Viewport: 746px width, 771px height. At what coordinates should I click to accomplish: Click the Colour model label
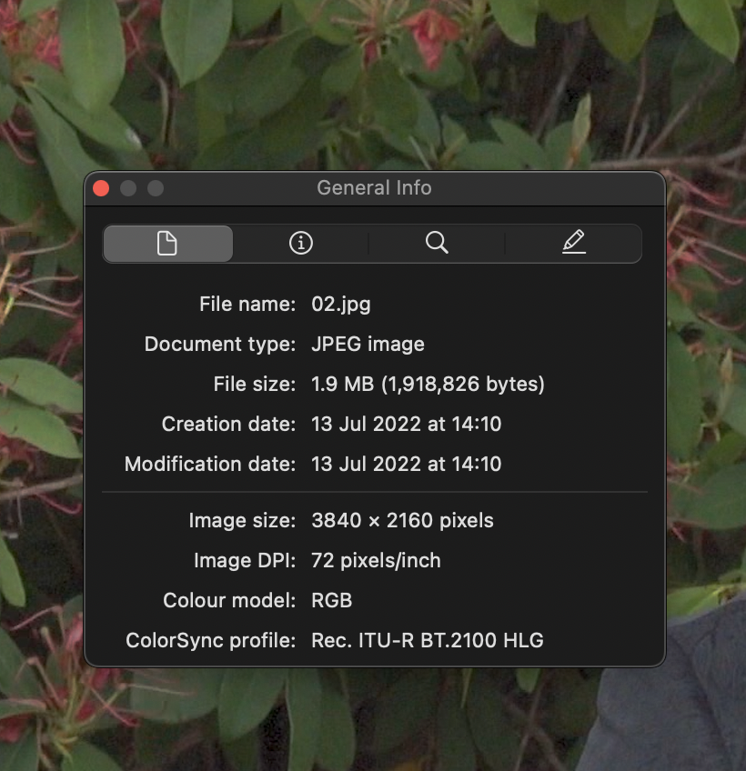tap(229, 600)
